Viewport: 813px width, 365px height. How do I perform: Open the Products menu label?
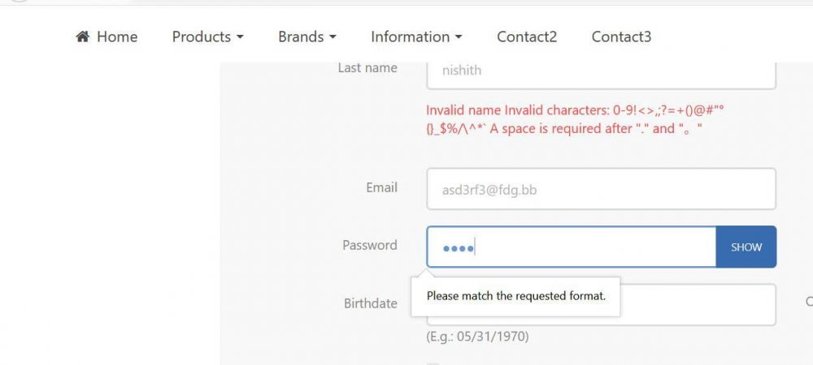click(x=202, y=36)
